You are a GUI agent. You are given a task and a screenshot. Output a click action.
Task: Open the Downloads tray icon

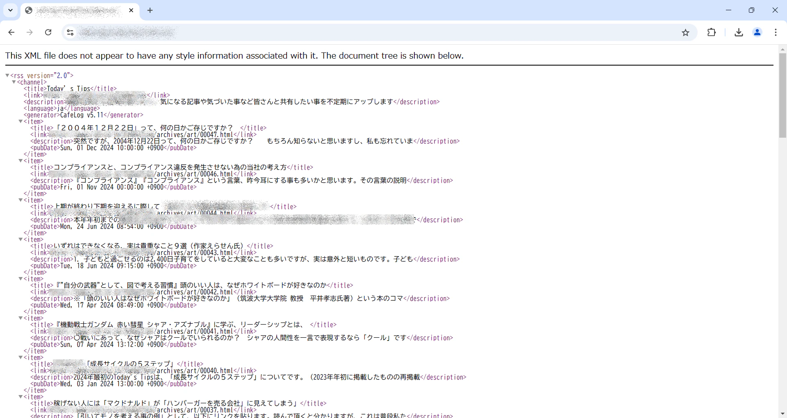click(739, 32)
